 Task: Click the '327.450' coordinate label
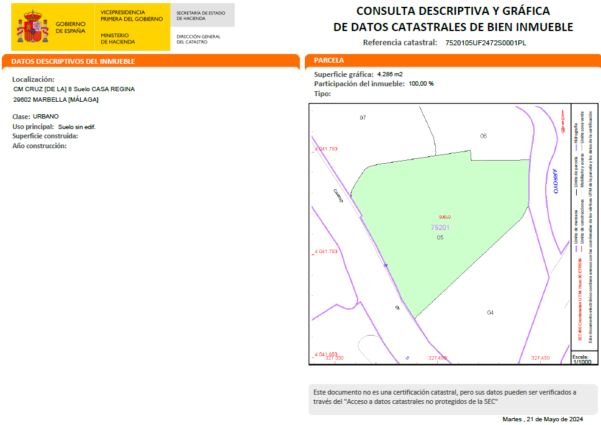point(540,358)
